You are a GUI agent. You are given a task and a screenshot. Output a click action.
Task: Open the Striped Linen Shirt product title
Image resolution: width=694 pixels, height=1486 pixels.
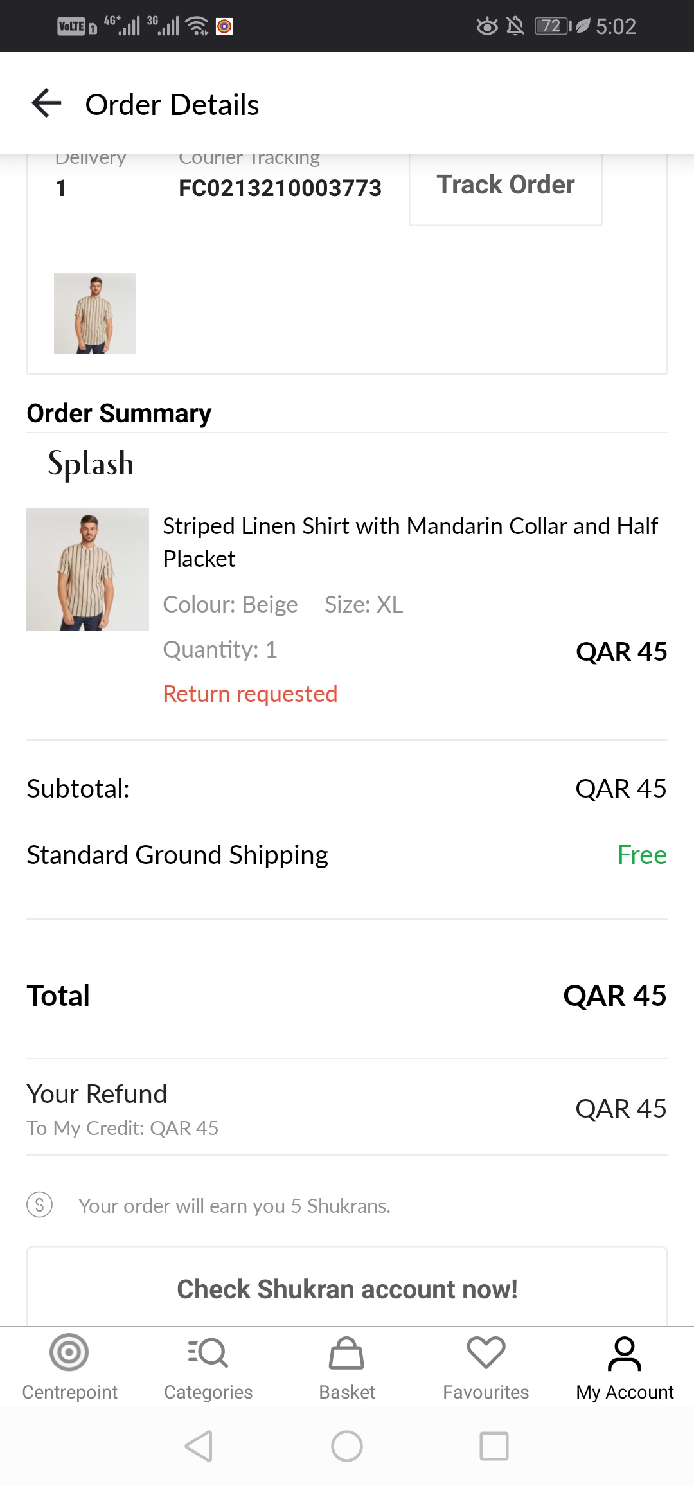(410, 542)
